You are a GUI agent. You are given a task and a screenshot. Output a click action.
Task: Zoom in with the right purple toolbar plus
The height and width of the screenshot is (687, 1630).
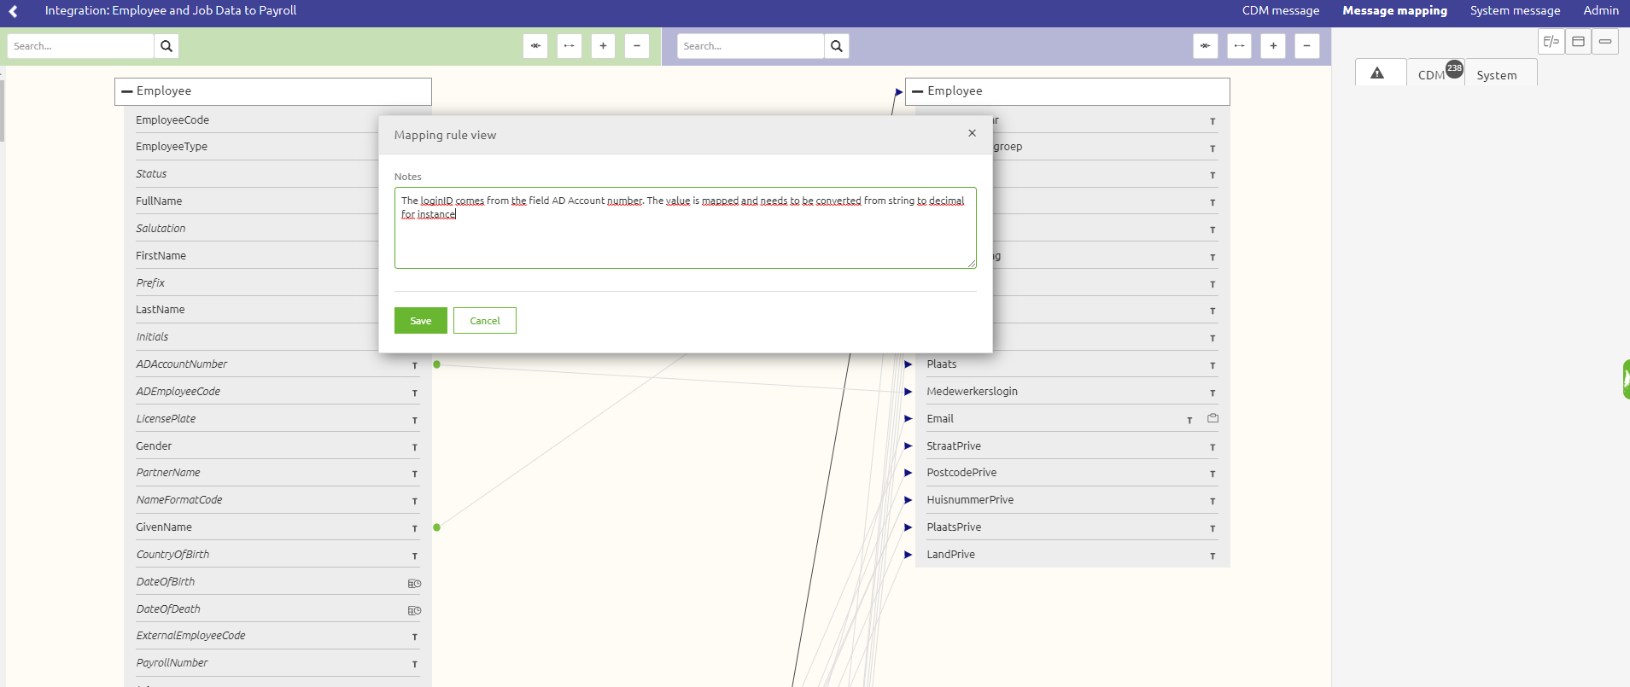1273,46
